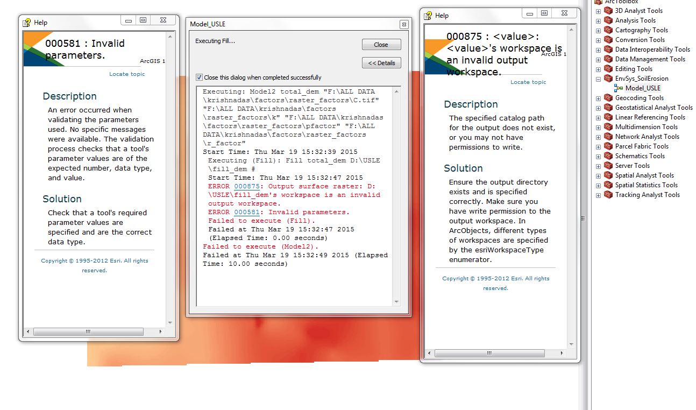Open the ERROR 000875 link in results
This screenshot has width=696, height=410.
(x=247, y=186)
